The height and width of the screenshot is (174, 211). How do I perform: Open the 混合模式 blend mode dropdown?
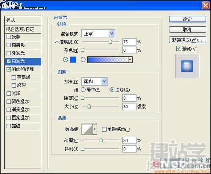click(98, 34)
